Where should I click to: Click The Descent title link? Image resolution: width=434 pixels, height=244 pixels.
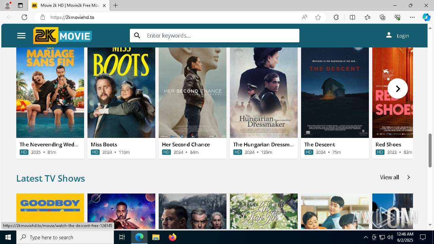click(319, 144)
